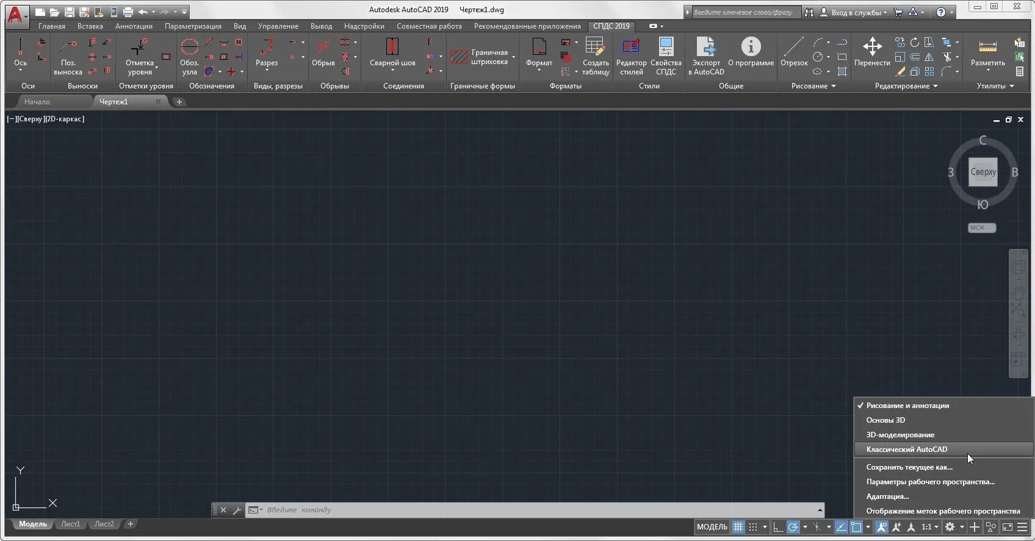1035x541 pixels.
Task: Choose Классический AutoCAD workspace
Action: tap(943, 450)
